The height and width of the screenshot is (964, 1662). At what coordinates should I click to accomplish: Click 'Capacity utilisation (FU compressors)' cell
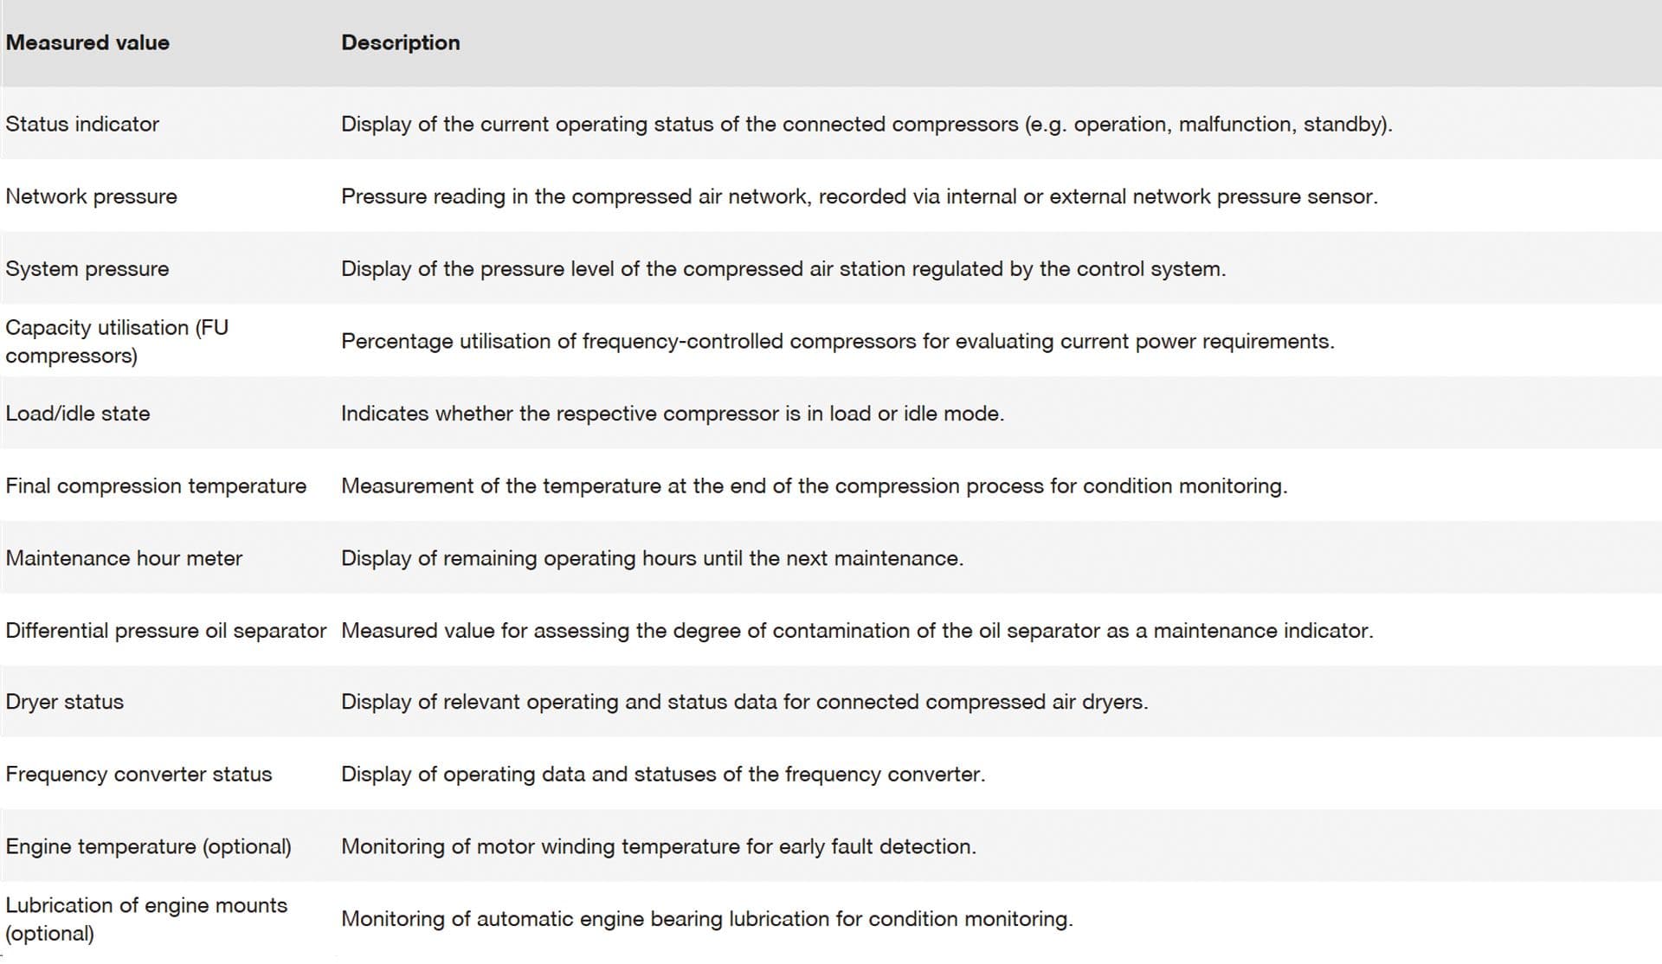pyautogui.click(x=117, y=341)
